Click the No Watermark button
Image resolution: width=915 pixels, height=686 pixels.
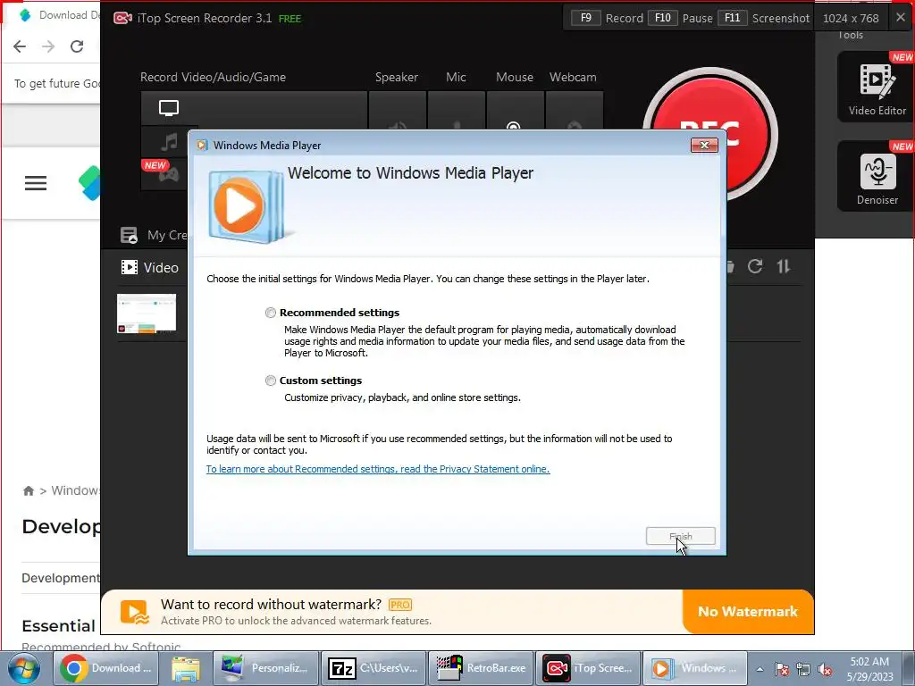click(x=748, y=611)
